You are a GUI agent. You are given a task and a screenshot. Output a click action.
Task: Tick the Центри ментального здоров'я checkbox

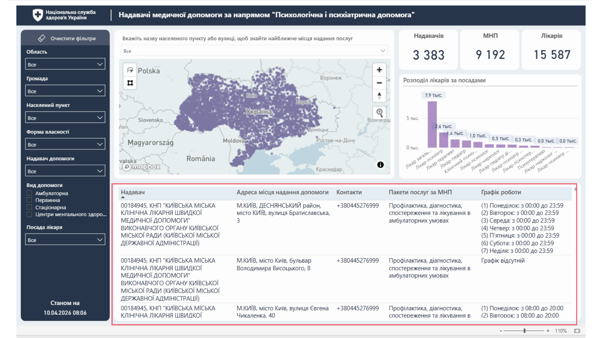pyautogui.click(x=29, y=214)
